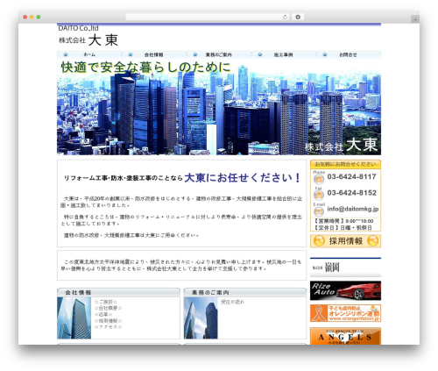This screenshot has width=438, height=371.
Task: Click the 業務のご案内 section building thumbnail
Action: tap(201, 318)
